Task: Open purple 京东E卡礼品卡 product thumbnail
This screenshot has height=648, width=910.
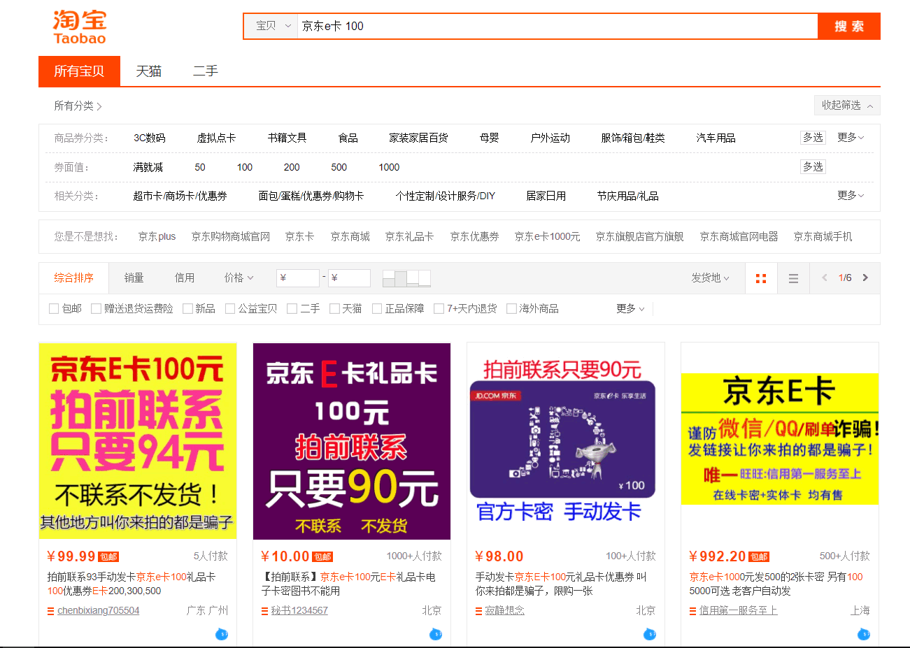Action: coord(352,441)
